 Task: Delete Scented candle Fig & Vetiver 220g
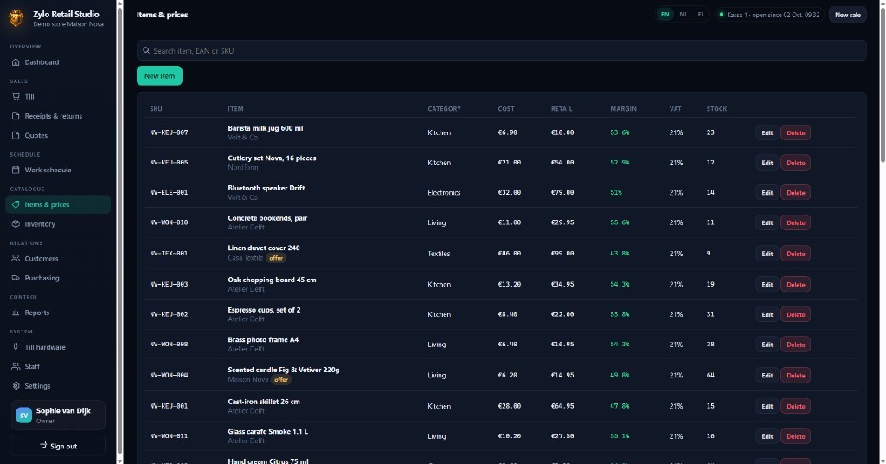click(x=796, y=376)
